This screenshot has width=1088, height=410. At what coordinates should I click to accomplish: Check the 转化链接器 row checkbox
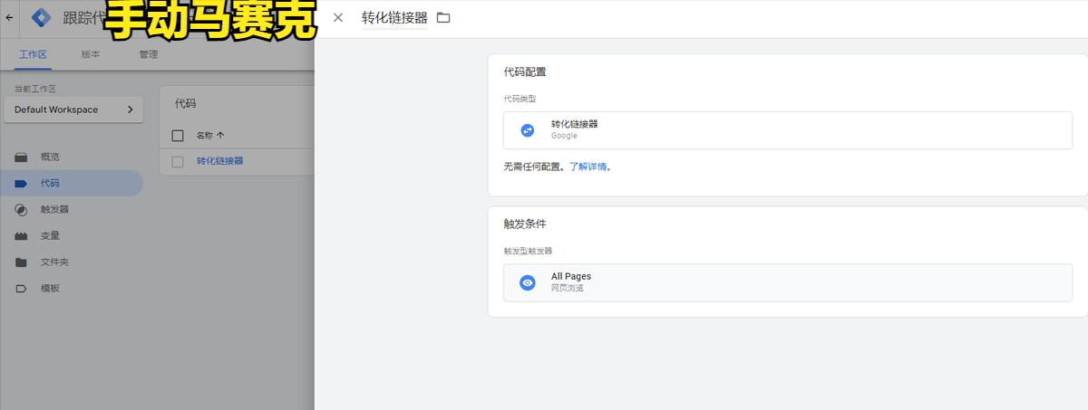[x=178, y=161]
